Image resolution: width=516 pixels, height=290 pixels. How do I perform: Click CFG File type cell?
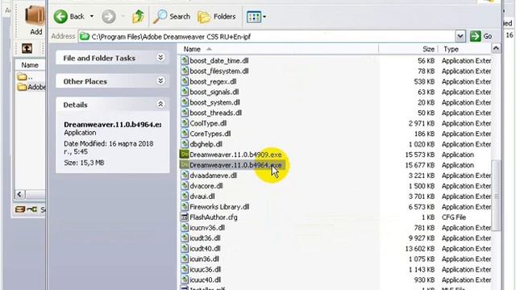(454, 217)
